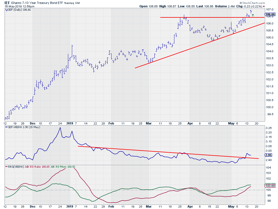Click the "106.0" price axis label
Screen dimensions: 278x209
tap(269, 23)
